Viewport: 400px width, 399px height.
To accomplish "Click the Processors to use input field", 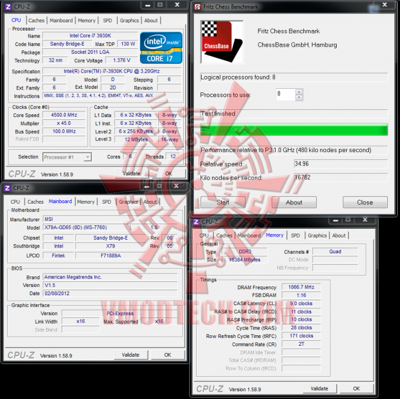I will coord(286,94).
